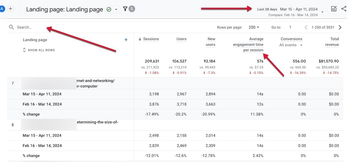Click the Go to page number field
The width and height of the screenshot is (347, 162).
290,27
